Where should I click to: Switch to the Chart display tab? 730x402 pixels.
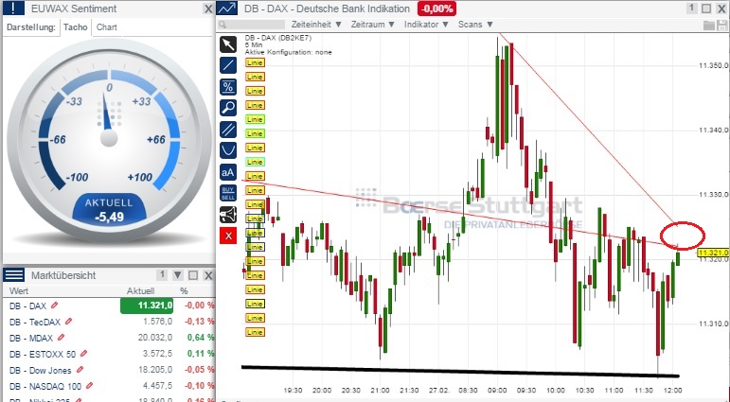(x=107, y=27)
